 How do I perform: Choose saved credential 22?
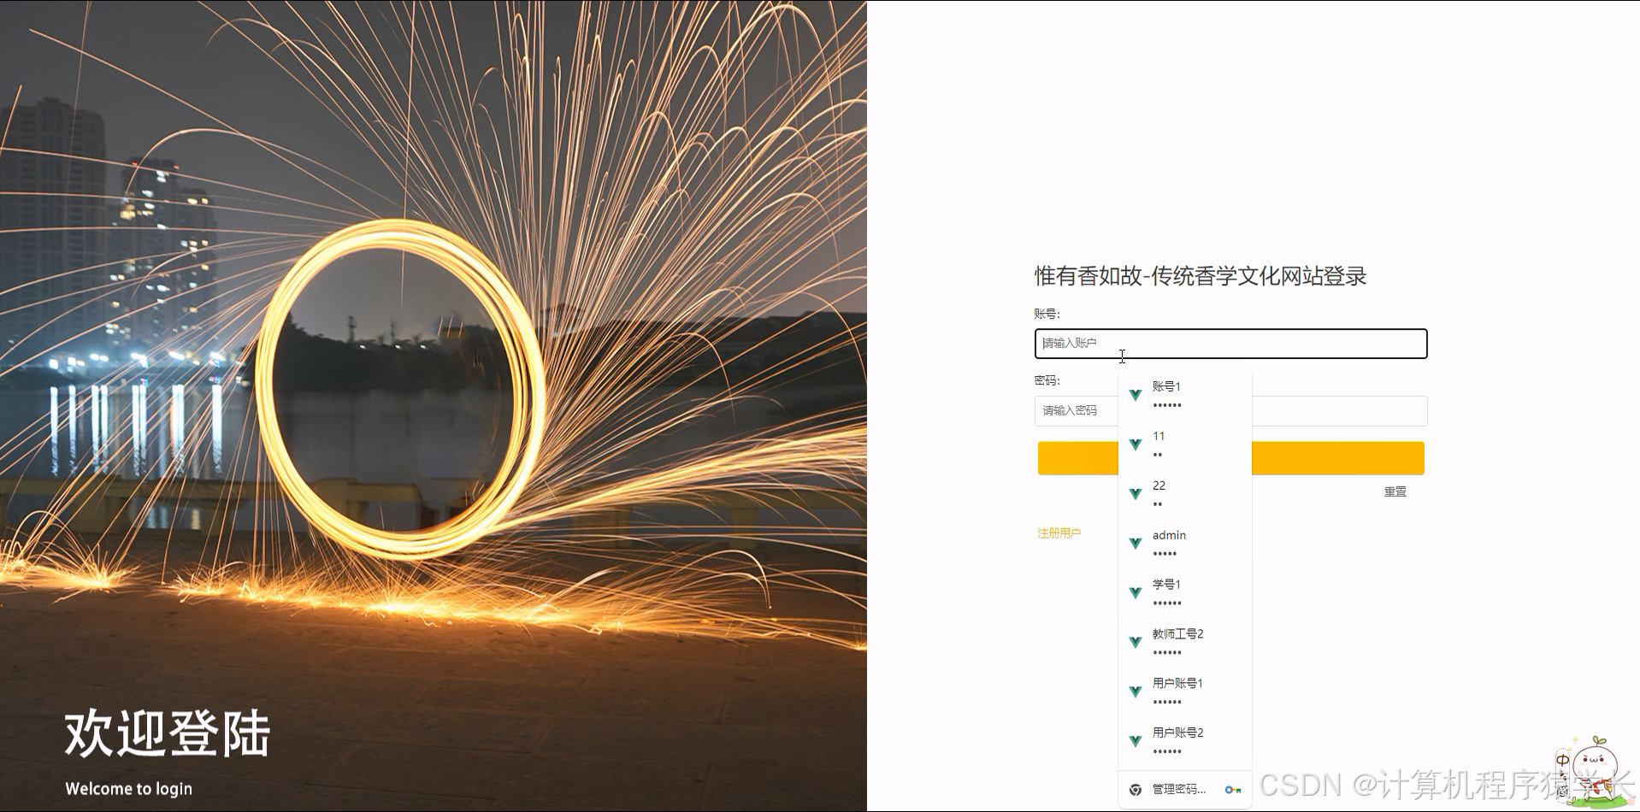point(1184,494)
